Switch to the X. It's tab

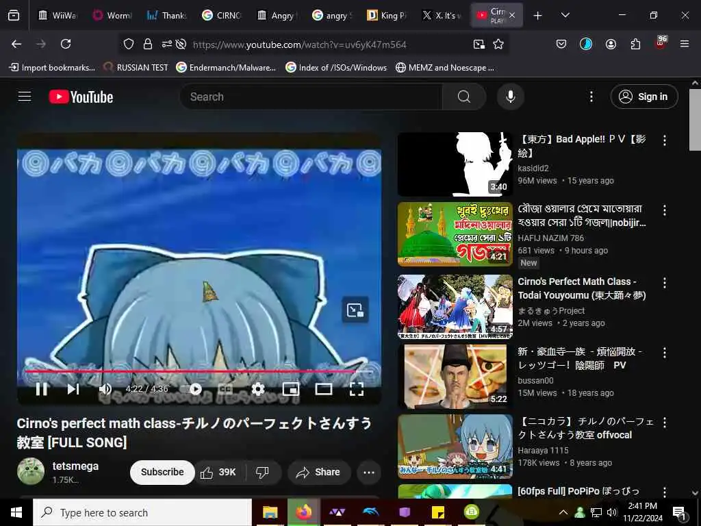pyautogui.click(x=442, y=15)
